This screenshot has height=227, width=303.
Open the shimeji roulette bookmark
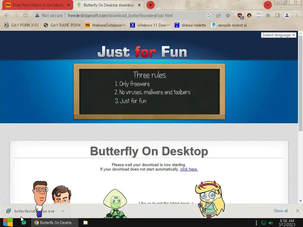click(190, 25)
